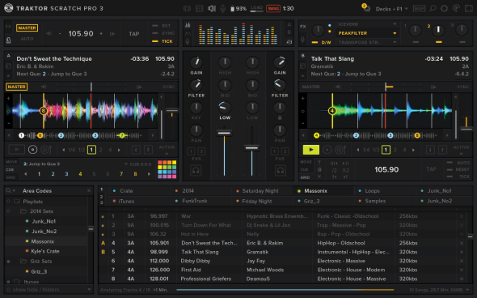Enable SYNC on Deck B
Viewport: 477px width, 298px height.
(x=463, y=87)
